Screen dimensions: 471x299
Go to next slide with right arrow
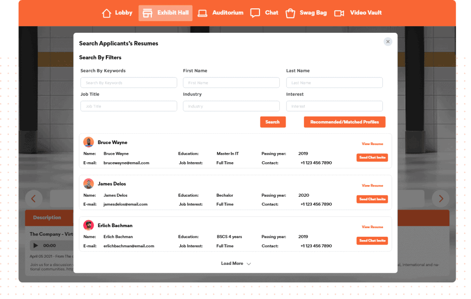click(x=441, y=199)
